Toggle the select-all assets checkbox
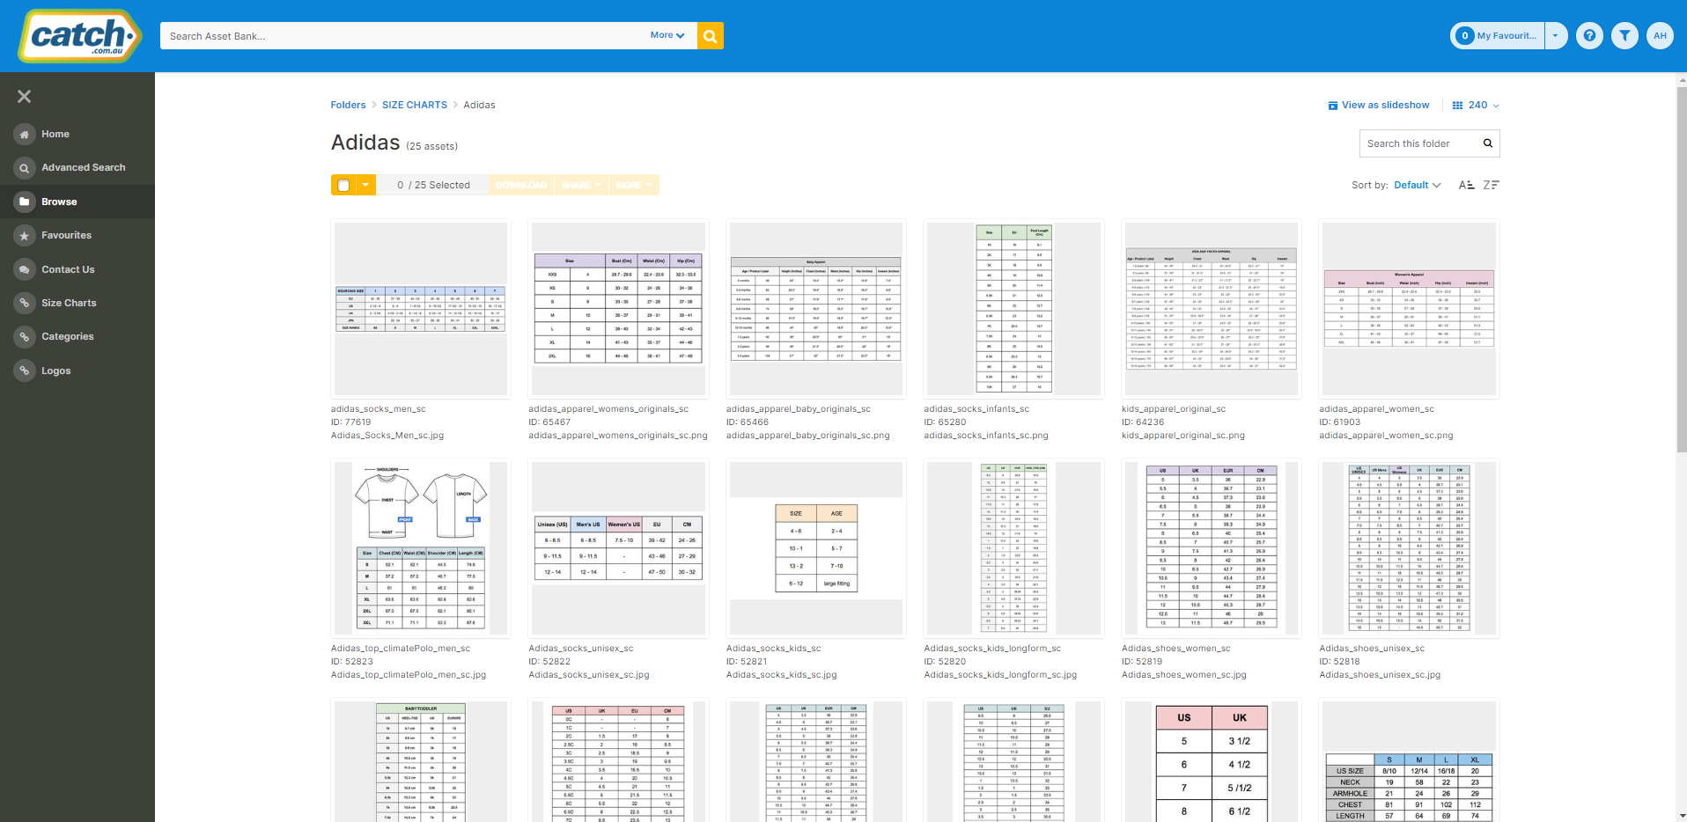1687x822 pixels. (343, 185)
